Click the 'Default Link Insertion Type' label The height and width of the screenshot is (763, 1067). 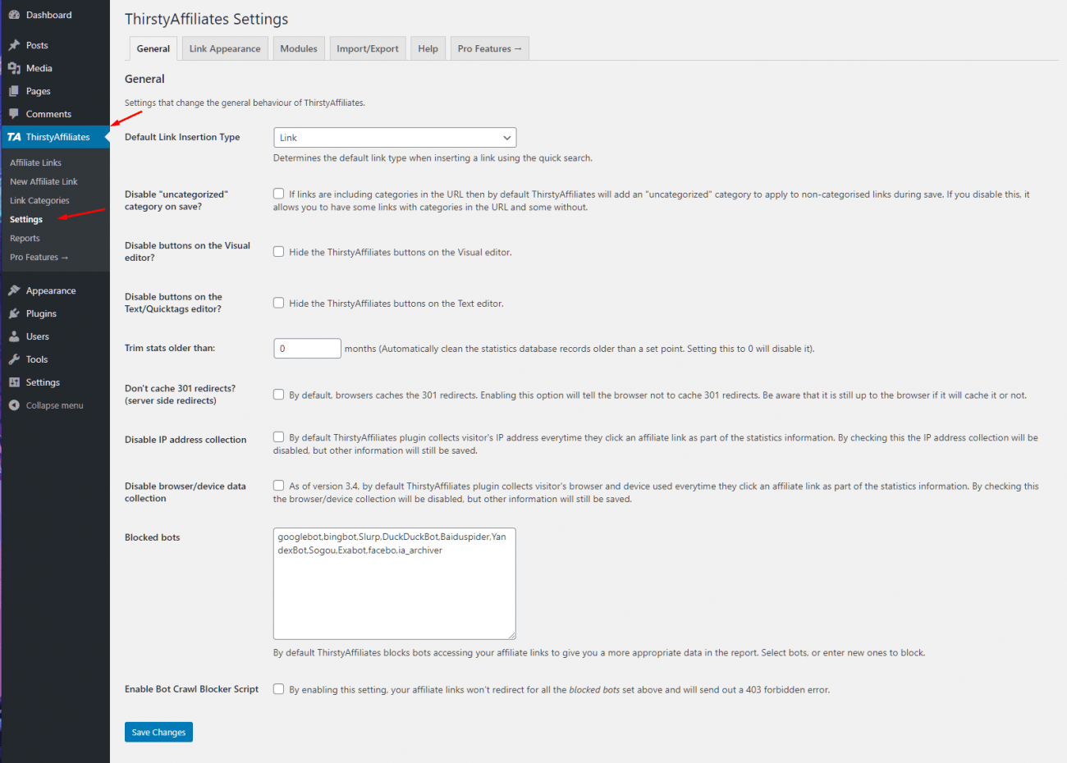(x=182, y=137)
